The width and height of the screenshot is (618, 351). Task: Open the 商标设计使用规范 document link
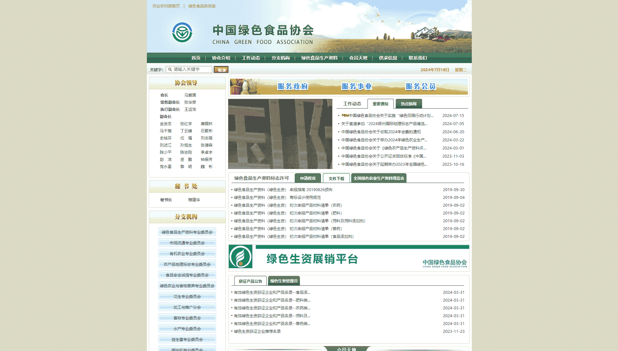tap(277, 197)
